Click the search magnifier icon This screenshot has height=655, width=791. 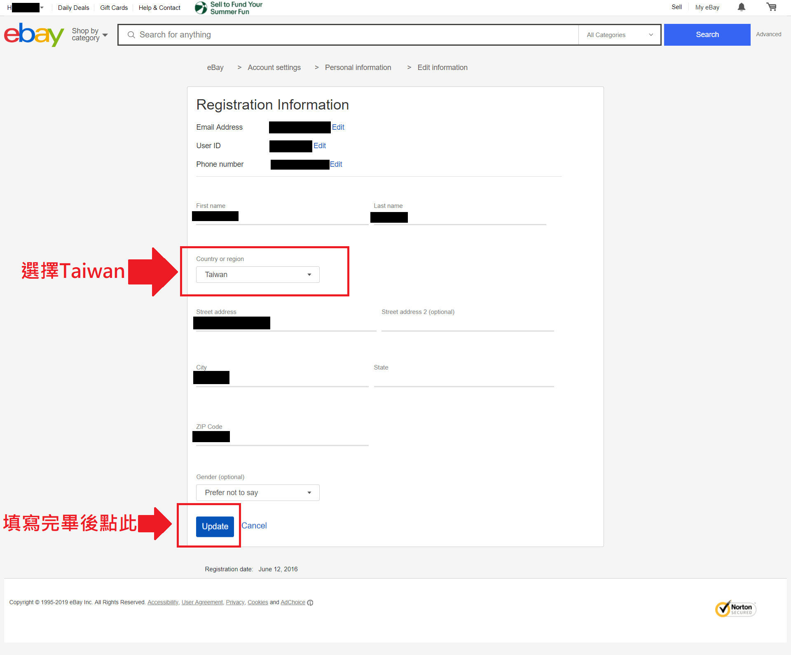[131, 35]
